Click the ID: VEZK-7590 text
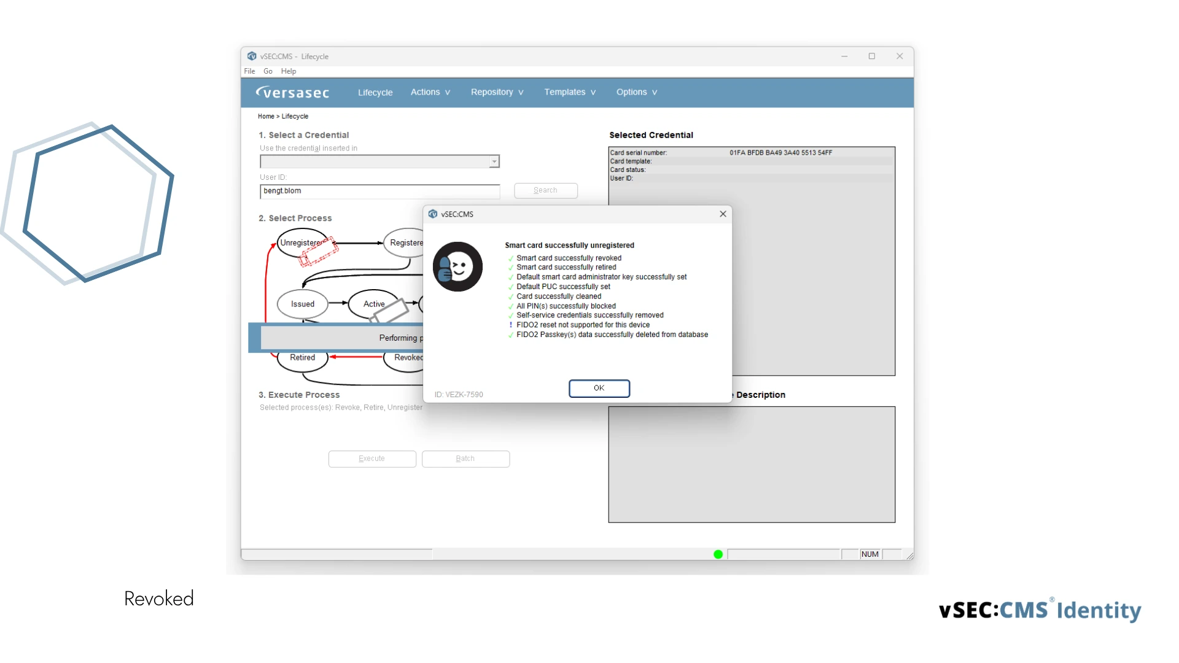Viewport: 1179px width, 663px height. tap(459, 395)
